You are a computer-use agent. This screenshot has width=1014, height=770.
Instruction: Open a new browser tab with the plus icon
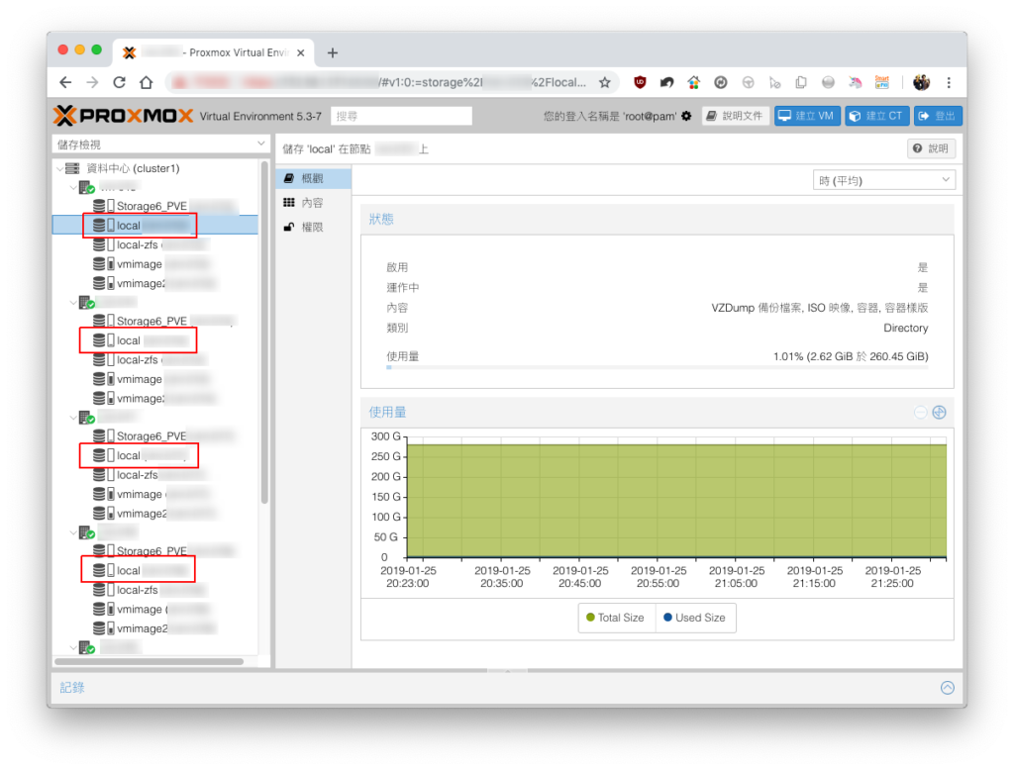[333, 53]
